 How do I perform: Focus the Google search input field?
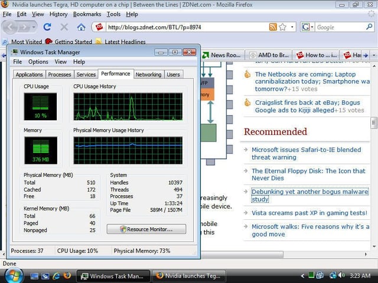tap(340, 27)
